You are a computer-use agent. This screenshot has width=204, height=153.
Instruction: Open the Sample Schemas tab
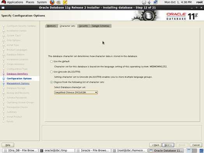[100, 26]
